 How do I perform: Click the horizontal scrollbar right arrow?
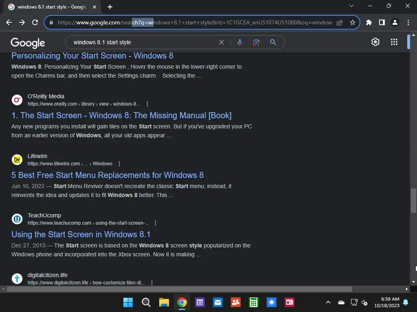pos(407,289)
